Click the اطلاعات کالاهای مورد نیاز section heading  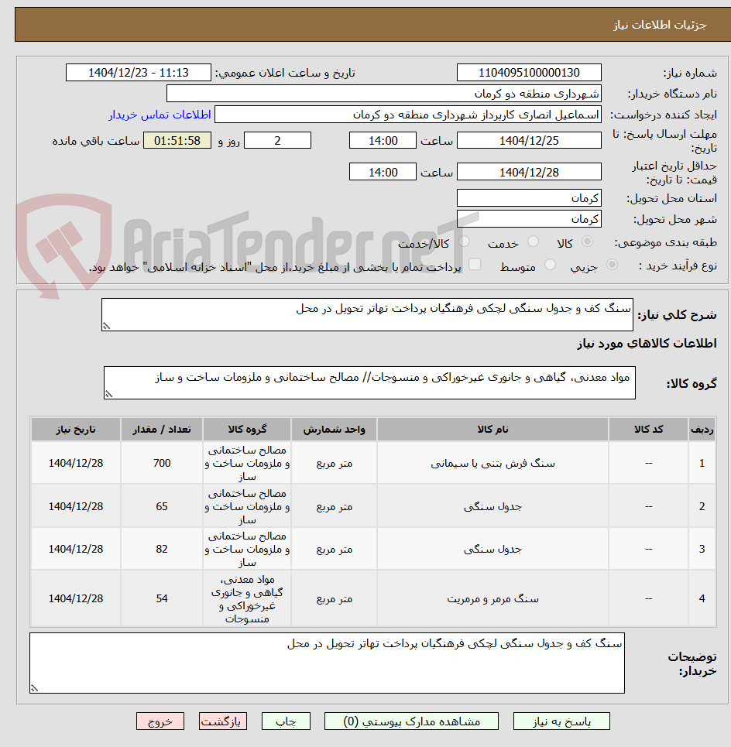[x=647, y=343]
